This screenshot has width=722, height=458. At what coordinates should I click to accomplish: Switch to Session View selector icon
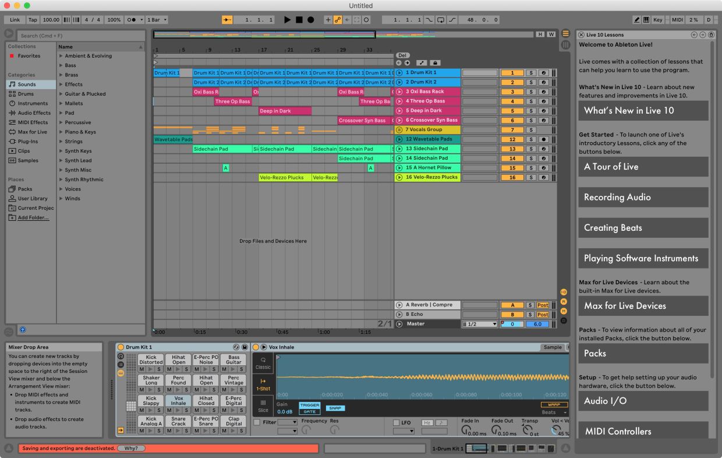pyautogui.click(x=565, y=45)
